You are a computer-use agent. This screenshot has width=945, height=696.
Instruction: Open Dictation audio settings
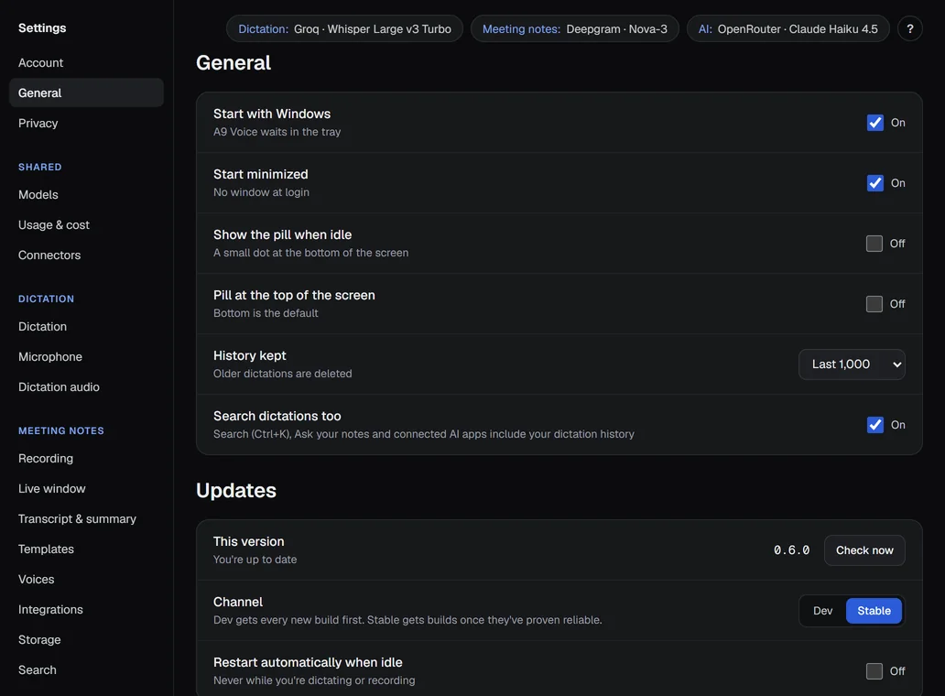coord(86,386)
